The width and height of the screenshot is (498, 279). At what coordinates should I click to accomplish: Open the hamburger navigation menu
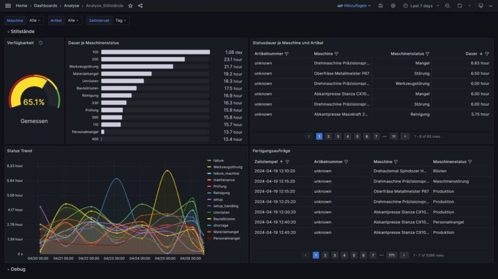coord(8,6)
